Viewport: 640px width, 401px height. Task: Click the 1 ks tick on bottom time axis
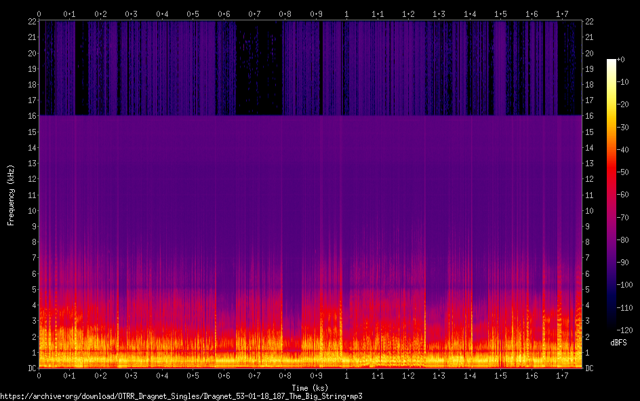point(346,375)
